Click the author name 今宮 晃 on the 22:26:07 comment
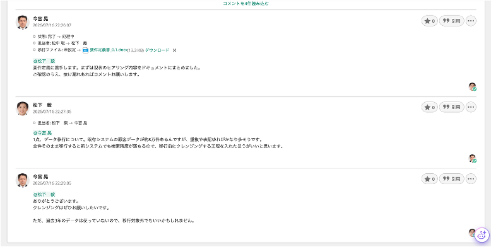The image size is (491, 247). tap(40, 19)
